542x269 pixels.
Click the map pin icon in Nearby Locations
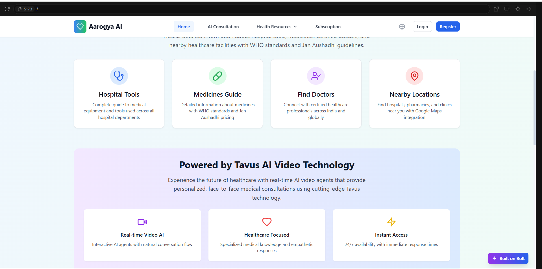(x=414, y=76)
